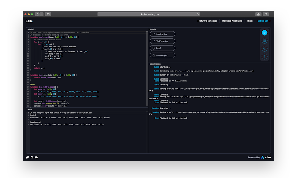Click the Reset button

pyautogui.click(x=250, y=21)
